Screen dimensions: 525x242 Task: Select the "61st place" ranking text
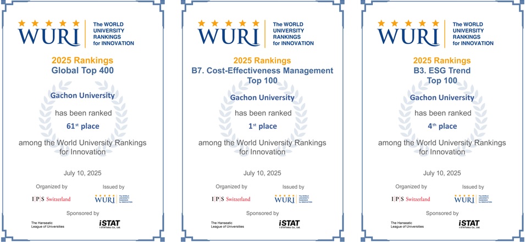tap(82, 126)
